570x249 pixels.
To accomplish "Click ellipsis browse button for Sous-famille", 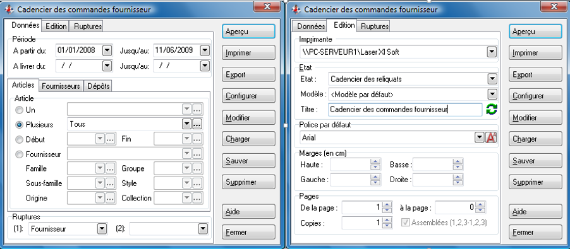I will click(x=110, y=183).
